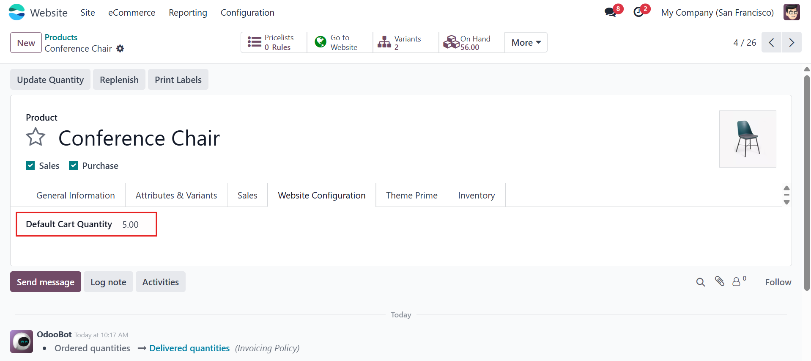Screen dimensions: 811x361
Task: Open the eCommerce menu
Action: (x=132, y=13)
